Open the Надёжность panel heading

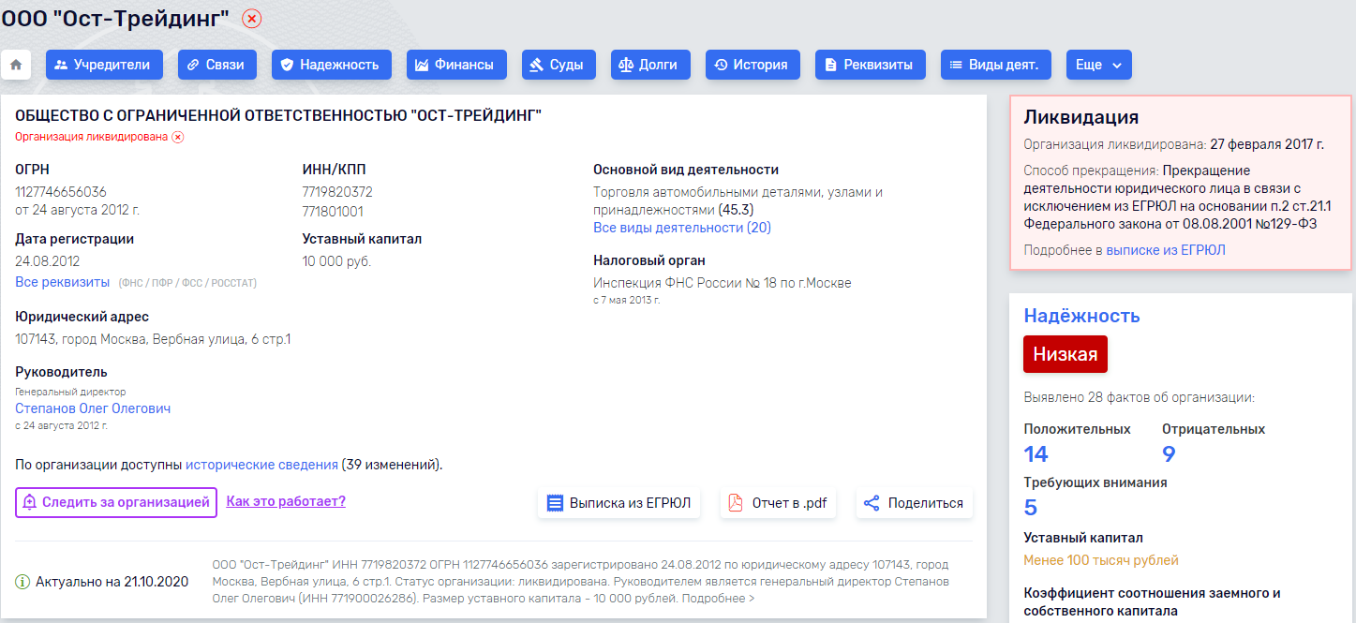[x=1081, y=316]
